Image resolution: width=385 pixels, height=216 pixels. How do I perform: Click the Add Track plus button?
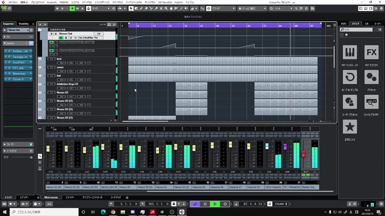40,24
